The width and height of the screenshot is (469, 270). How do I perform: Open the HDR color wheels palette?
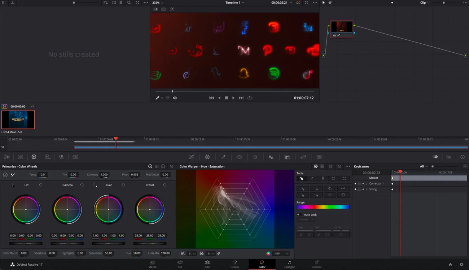(47, 157)
